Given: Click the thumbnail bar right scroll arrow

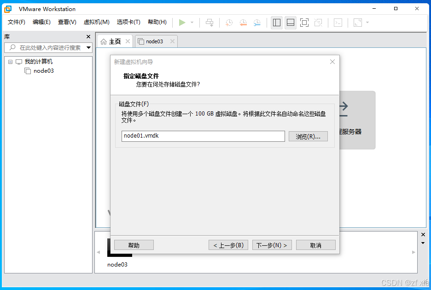Looking at the screenshot, I should (414, 252).
